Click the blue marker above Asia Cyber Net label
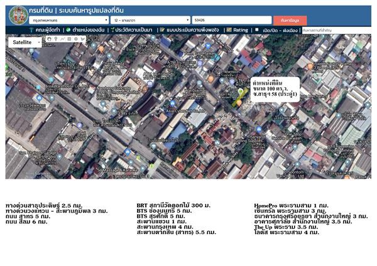This screenshot has width=377, height=266. point(172,104)
